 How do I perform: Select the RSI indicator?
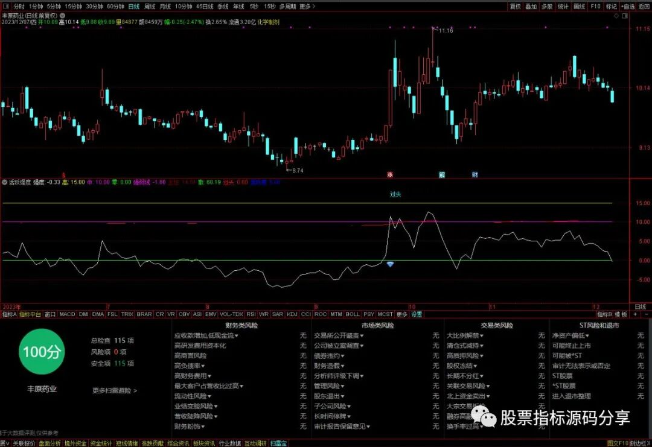(251, 314)
